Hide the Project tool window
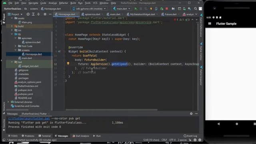 pyautogui.click(x=50, y=14)
